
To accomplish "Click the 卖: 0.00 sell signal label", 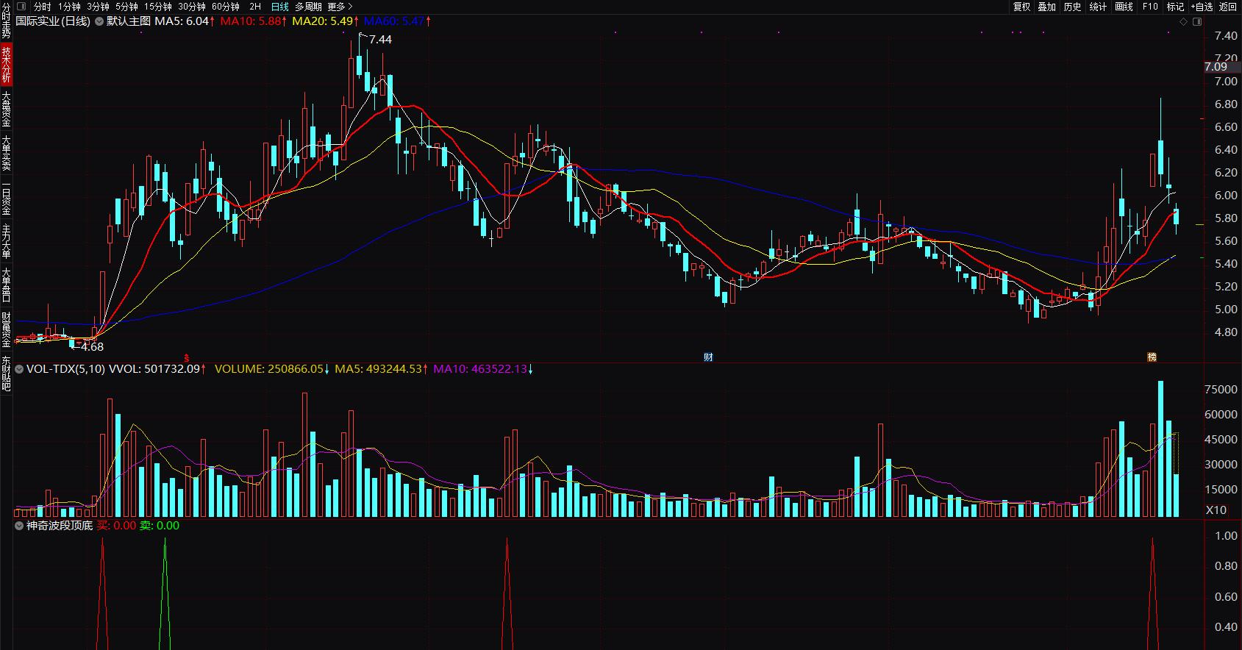I will click(160, 526).
